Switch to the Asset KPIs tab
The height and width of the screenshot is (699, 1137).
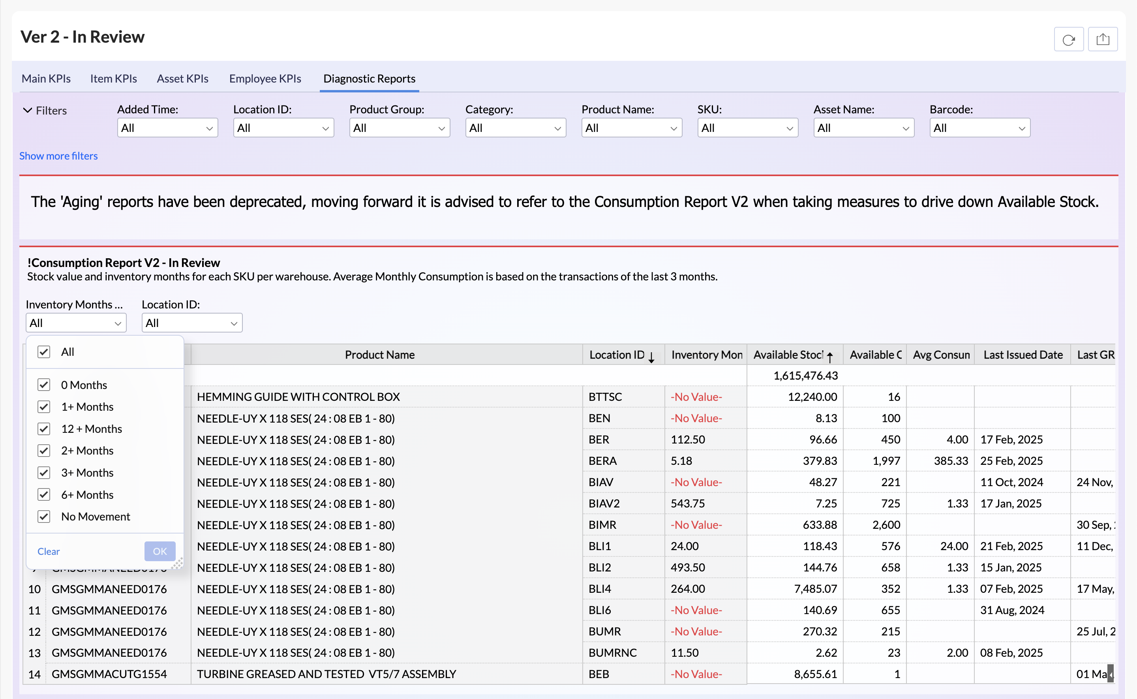[182, 79]
